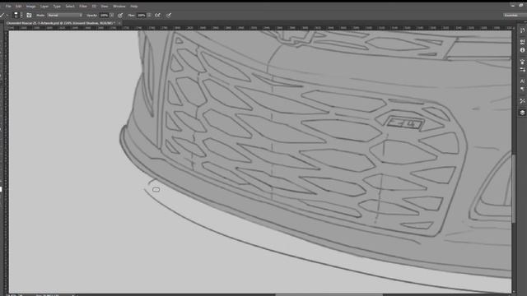This screenshot has width=527, height=296.
Task: Toggle pressure controls size button
Action: pyautogui.click(x=169, y=15)
